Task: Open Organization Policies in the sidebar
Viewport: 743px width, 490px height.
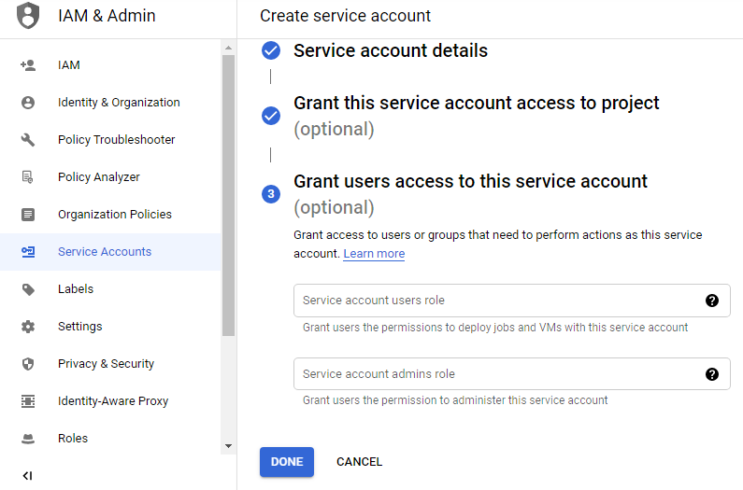Action: pyautogui.click(x=114, y=215)
